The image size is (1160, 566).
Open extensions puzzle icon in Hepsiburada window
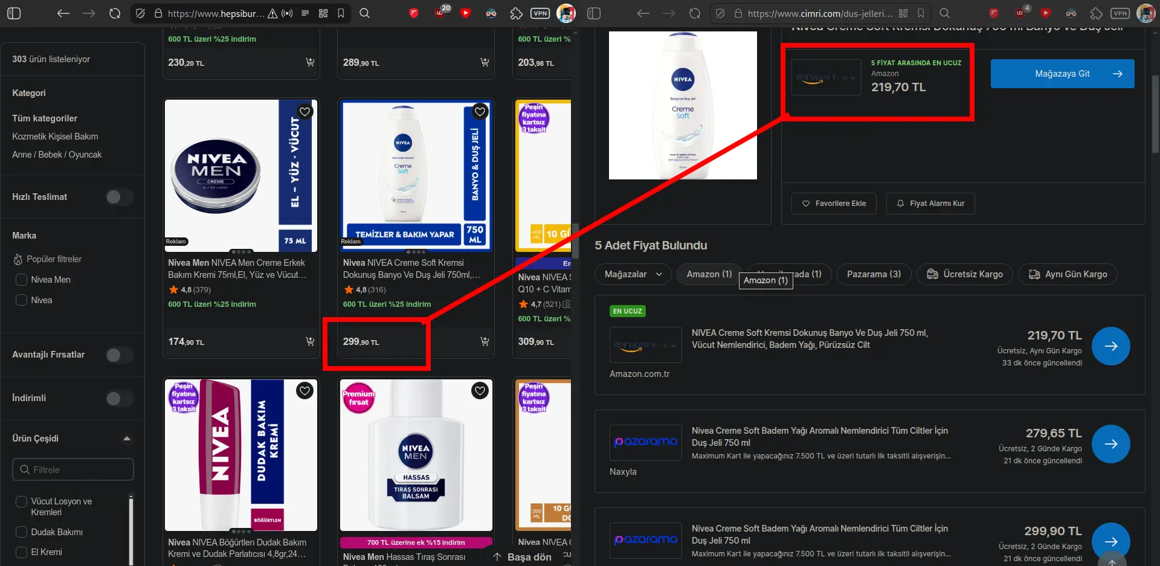[x=516, y=13]
